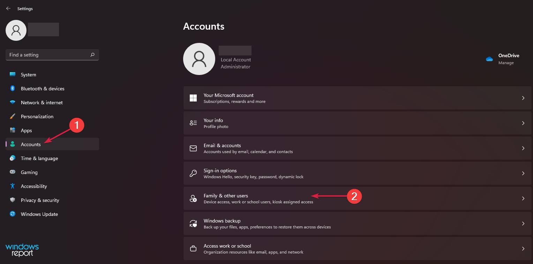Click the Your info profile icon
Viewport: 533px width, 264px height.
pos(193,123)
